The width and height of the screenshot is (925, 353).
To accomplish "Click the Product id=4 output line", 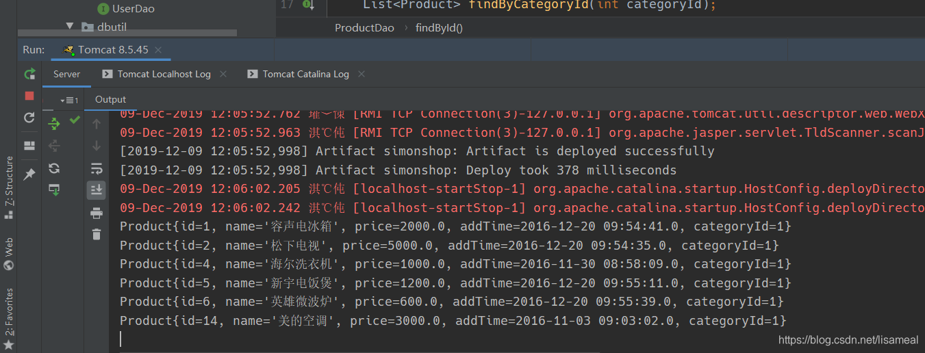I will click(455, 264).
